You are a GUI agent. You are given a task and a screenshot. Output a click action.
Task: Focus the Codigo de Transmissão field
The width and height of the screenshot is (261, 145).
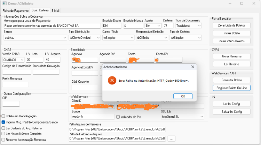17,72
